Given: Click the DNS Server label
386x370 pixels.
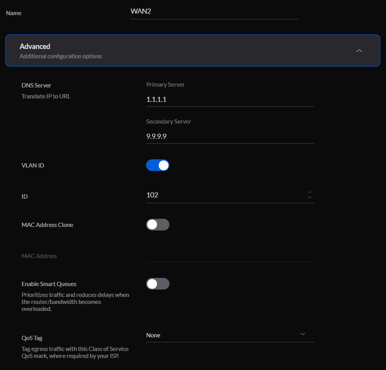Looking at the screenshot, I should tap(37, 85).
